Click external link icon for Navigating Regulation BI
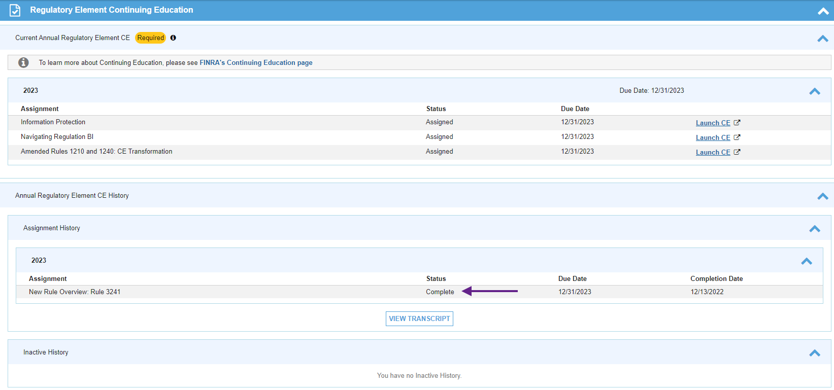Screen dimensions: 834x390 click(x=737, y=137)
